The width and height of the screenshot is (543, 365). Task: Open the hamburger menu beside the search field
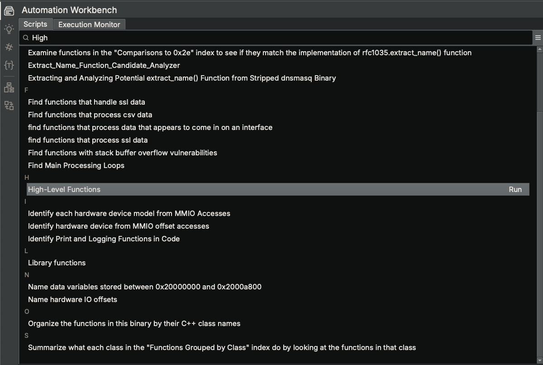click(538, 38)
